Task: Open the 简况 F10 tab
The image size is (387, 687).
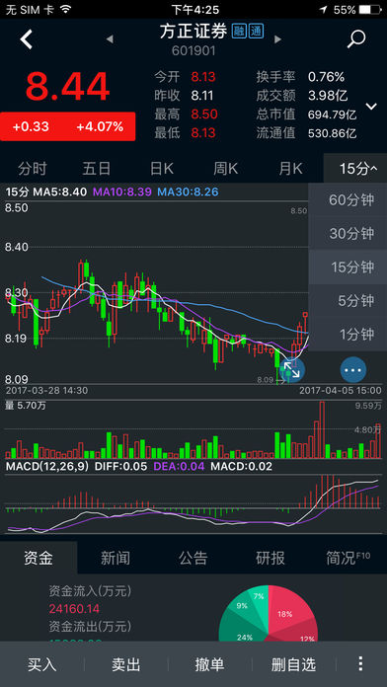Action: [348, 558]
